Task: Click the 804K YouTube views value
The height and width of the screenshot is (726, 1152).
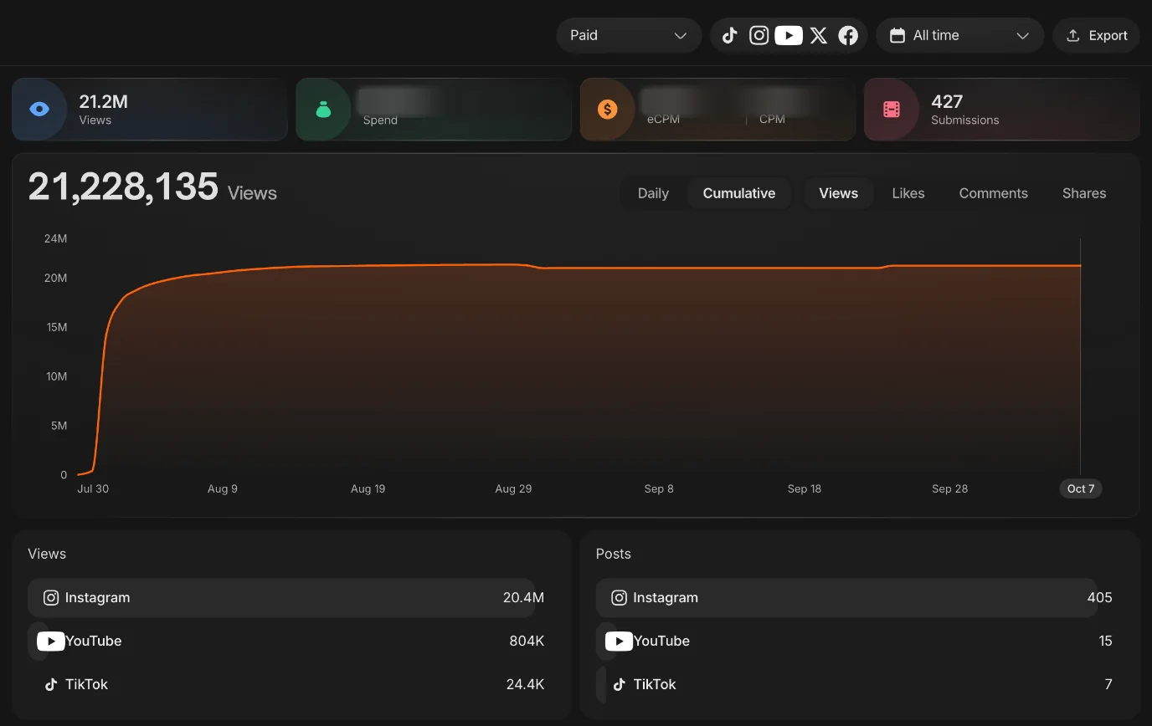Action: point(527,641)
